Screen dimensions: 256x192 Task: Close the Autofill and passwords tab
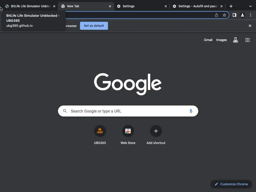click(221, 6)
